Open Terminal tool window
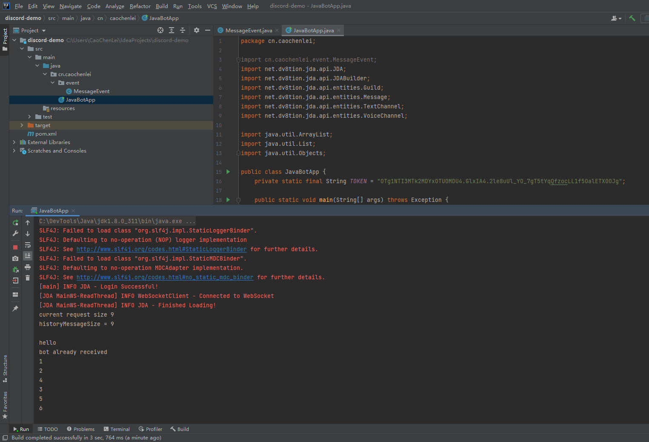 117,429
